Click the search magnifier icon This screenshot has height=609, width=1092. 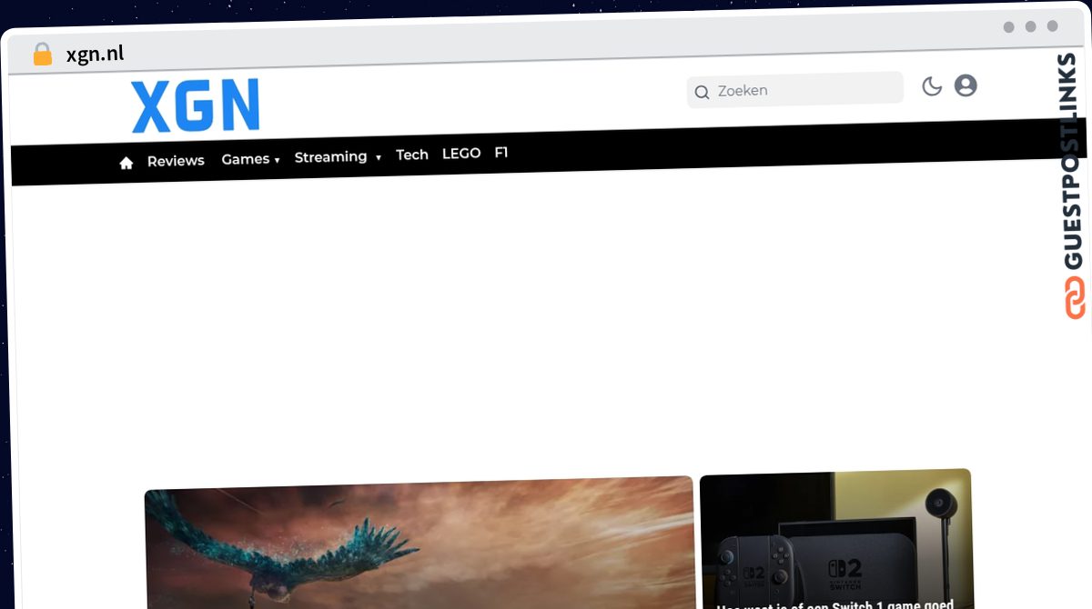click(702, 92)
